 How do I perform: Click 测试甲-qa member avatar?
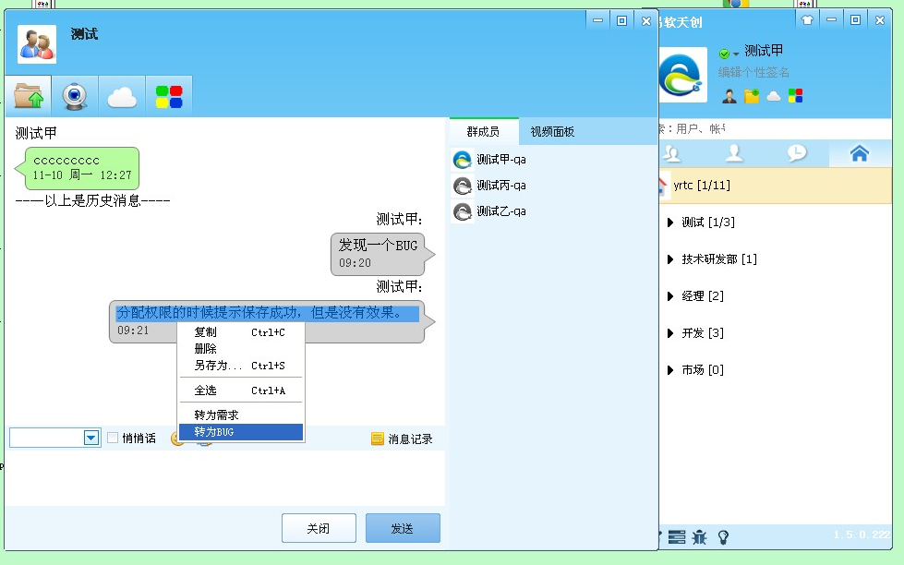[463, 160]
